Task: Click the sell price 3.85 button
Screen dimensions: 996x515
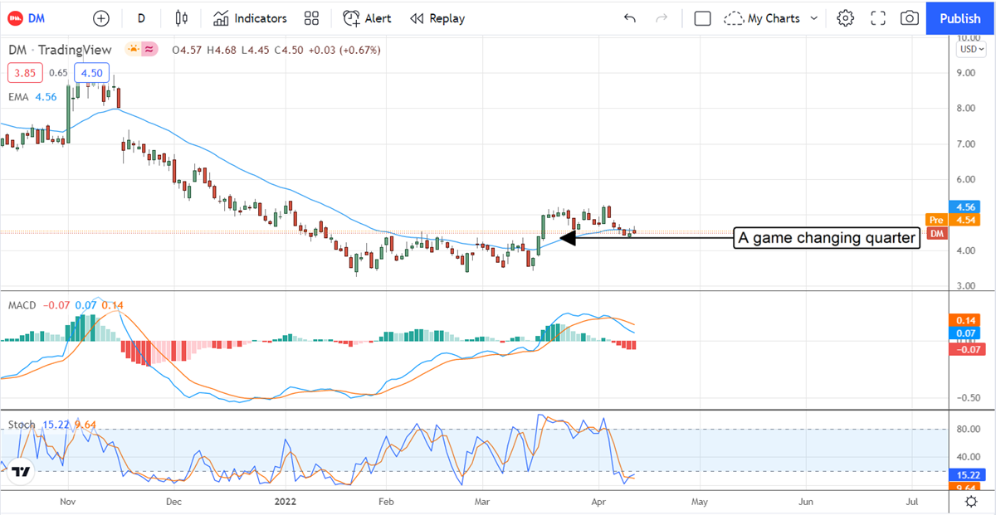Action: point(24,73)
